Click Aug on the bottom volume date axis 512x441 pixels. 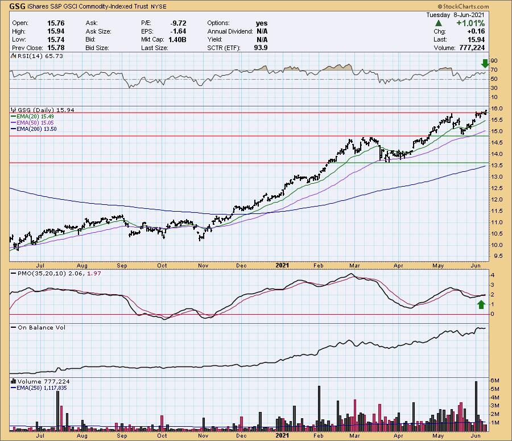click(82, 436)
